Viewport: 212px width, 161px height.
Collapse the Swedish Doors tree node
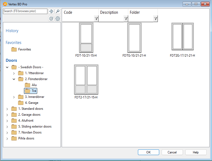(7, 67)
